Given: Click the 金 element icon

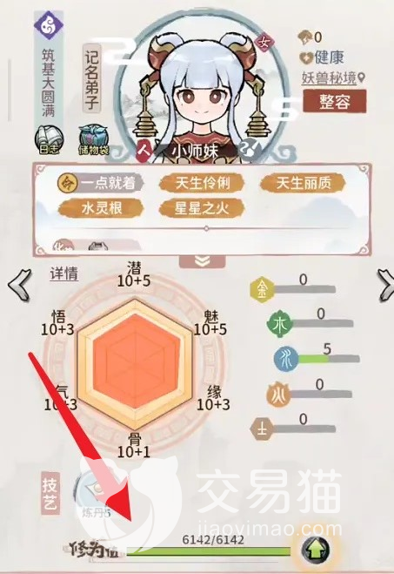Looking at the screenshot, I should pyautogui.click(x=262, y=289).
